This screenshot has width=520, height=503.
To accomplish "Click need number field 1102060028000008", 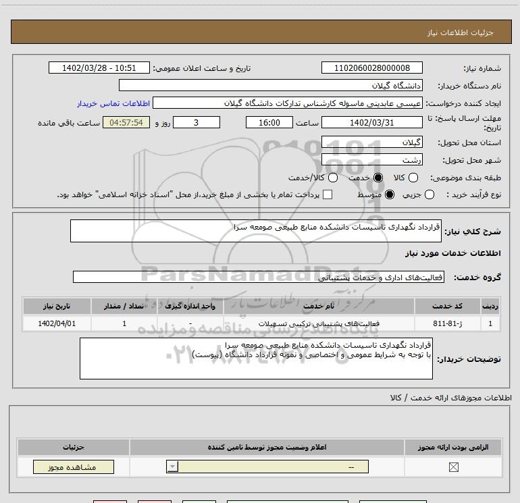I will coord(371,68).
